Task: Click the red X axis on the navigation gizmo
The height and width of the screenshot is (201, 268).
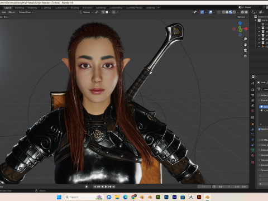Action: pyautogui.click(x=246, y=29)
